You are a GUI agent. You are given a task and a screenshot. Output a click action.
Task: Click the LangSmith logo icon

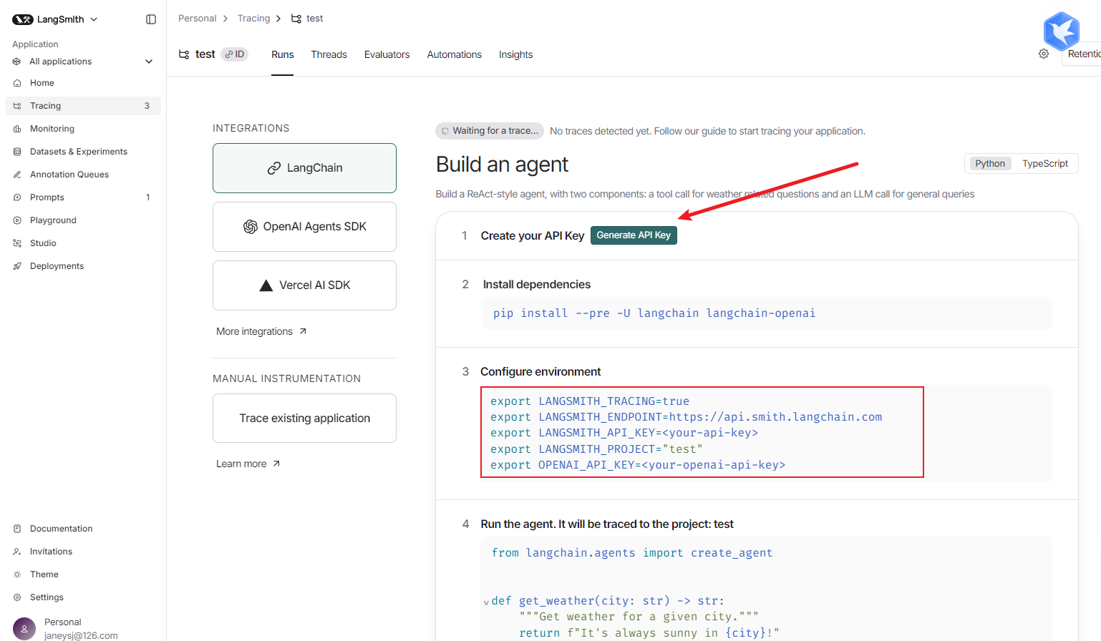23,19
